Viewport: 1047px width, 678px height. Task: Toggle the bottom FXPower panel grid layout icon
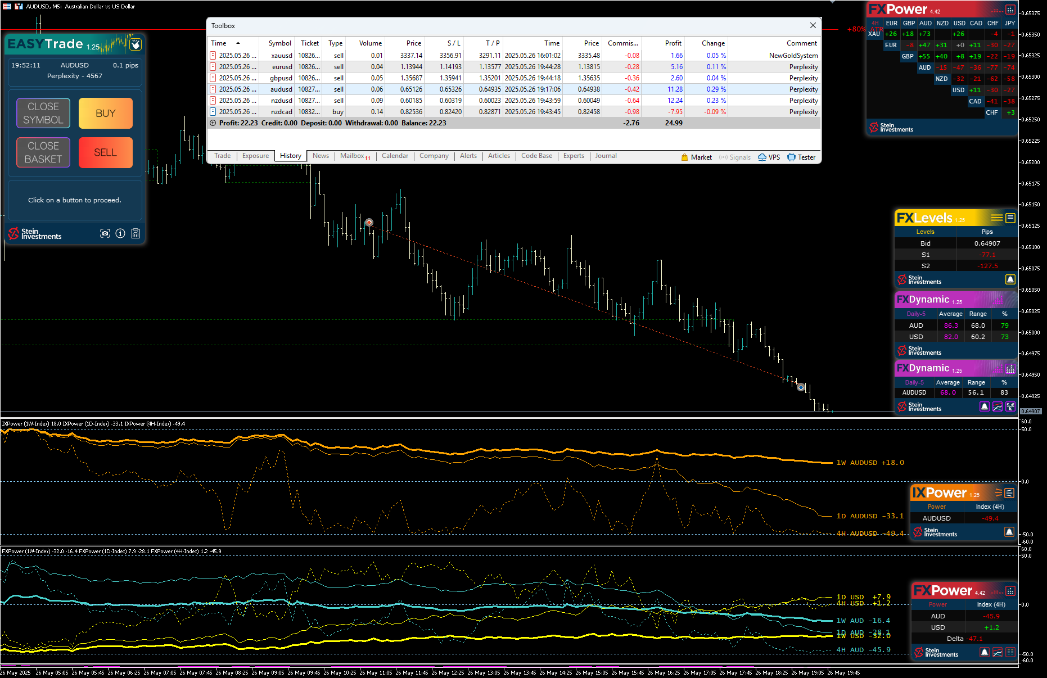pyautogui.click(x=1010, y=652)
